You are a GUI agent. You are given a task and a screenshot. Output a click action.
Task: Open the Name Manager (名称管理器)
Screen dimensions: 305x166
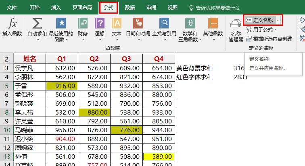(236, 31)
